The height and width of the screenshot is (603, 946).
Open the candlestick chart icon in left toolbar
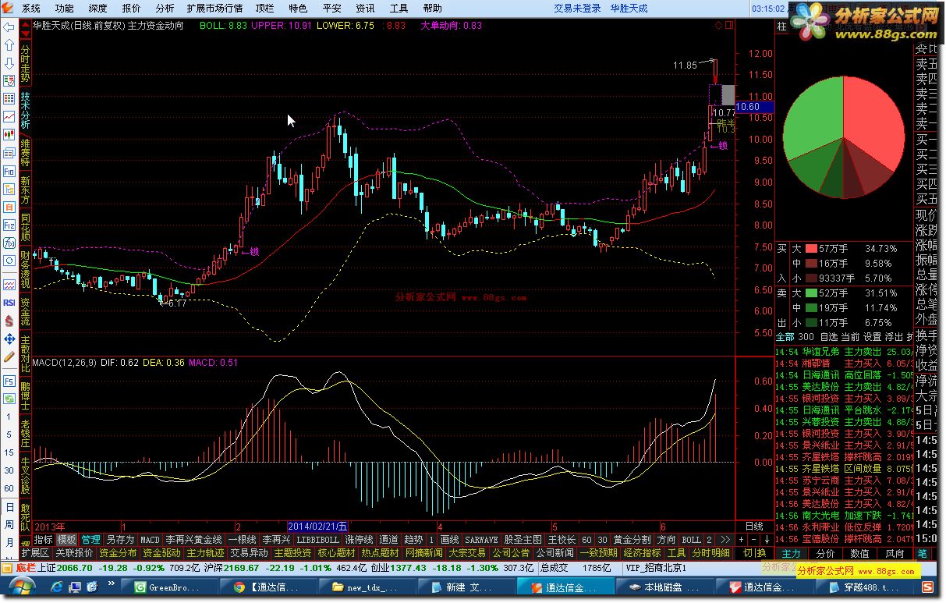(9, 136)
